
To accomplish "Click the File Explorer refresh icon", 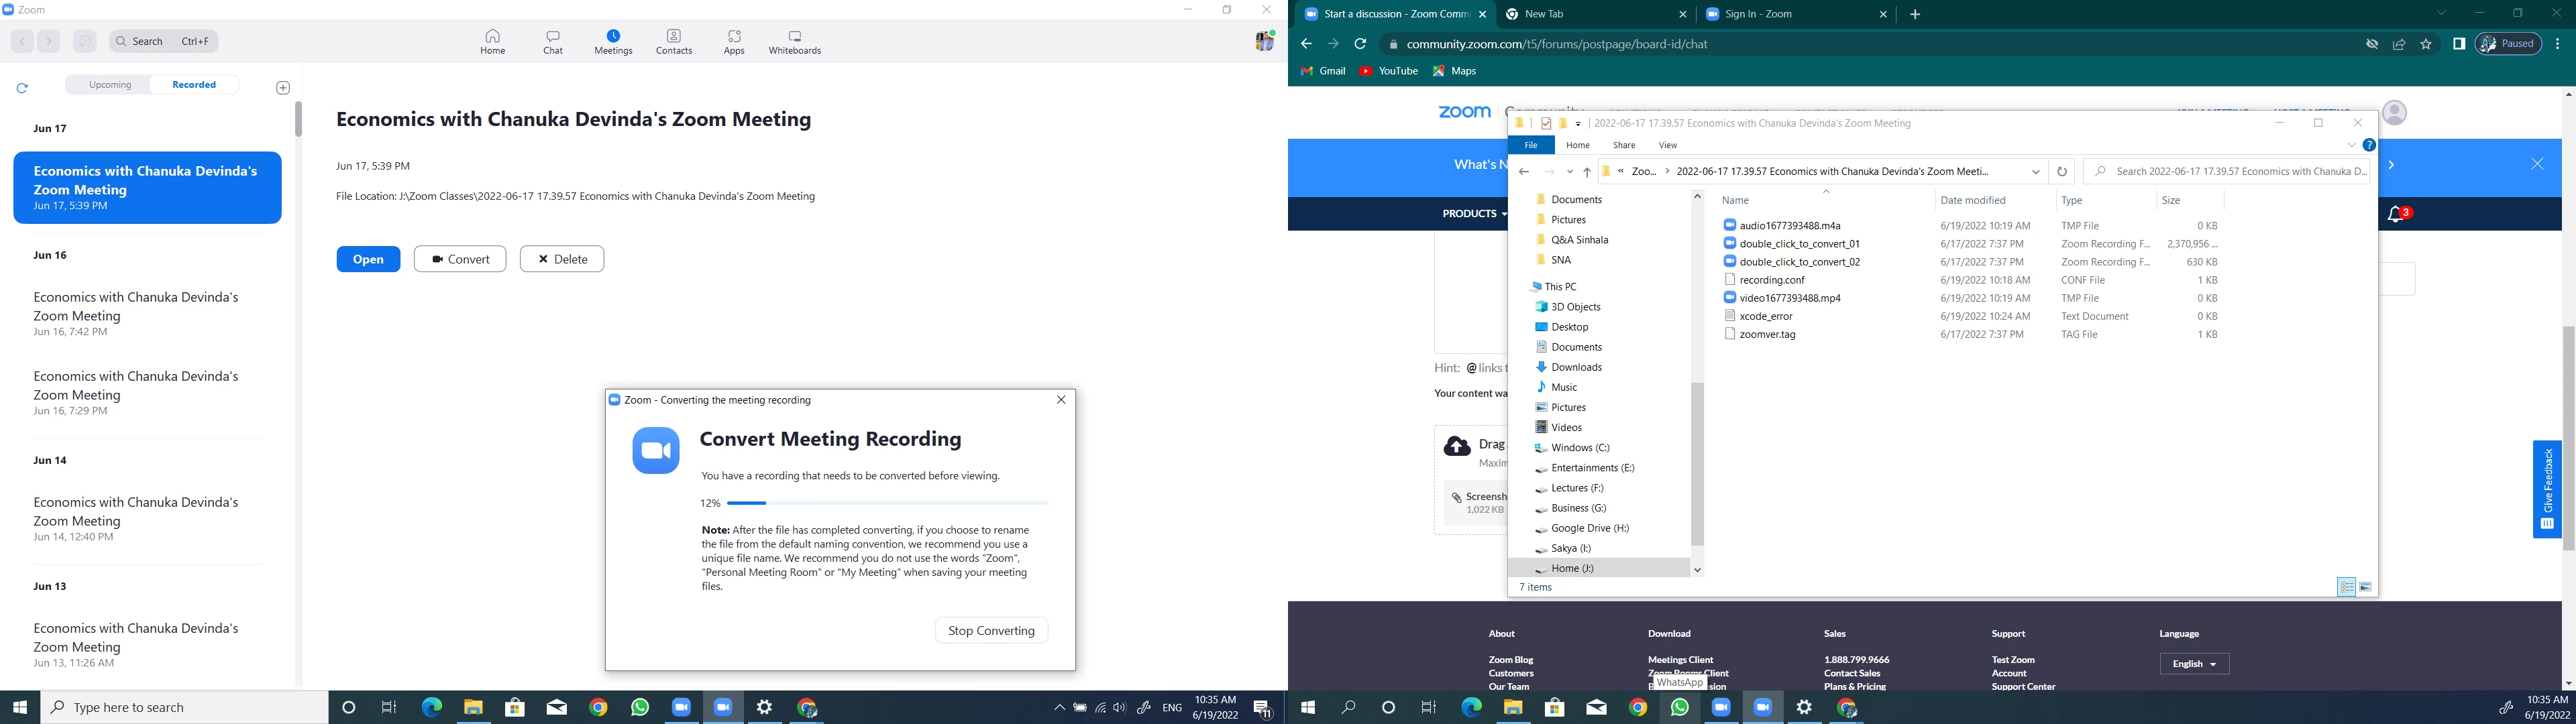I will click(x=2061, y=172).
